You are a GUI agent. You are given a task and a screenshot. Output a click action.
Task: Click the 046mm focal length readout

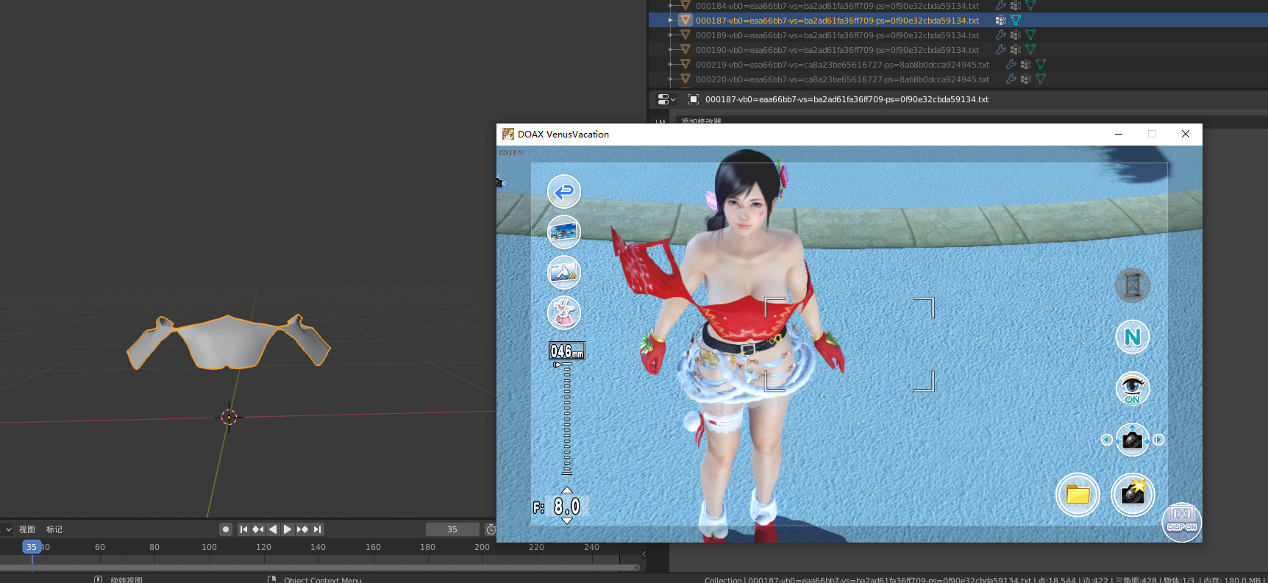(x=567, y=351)
